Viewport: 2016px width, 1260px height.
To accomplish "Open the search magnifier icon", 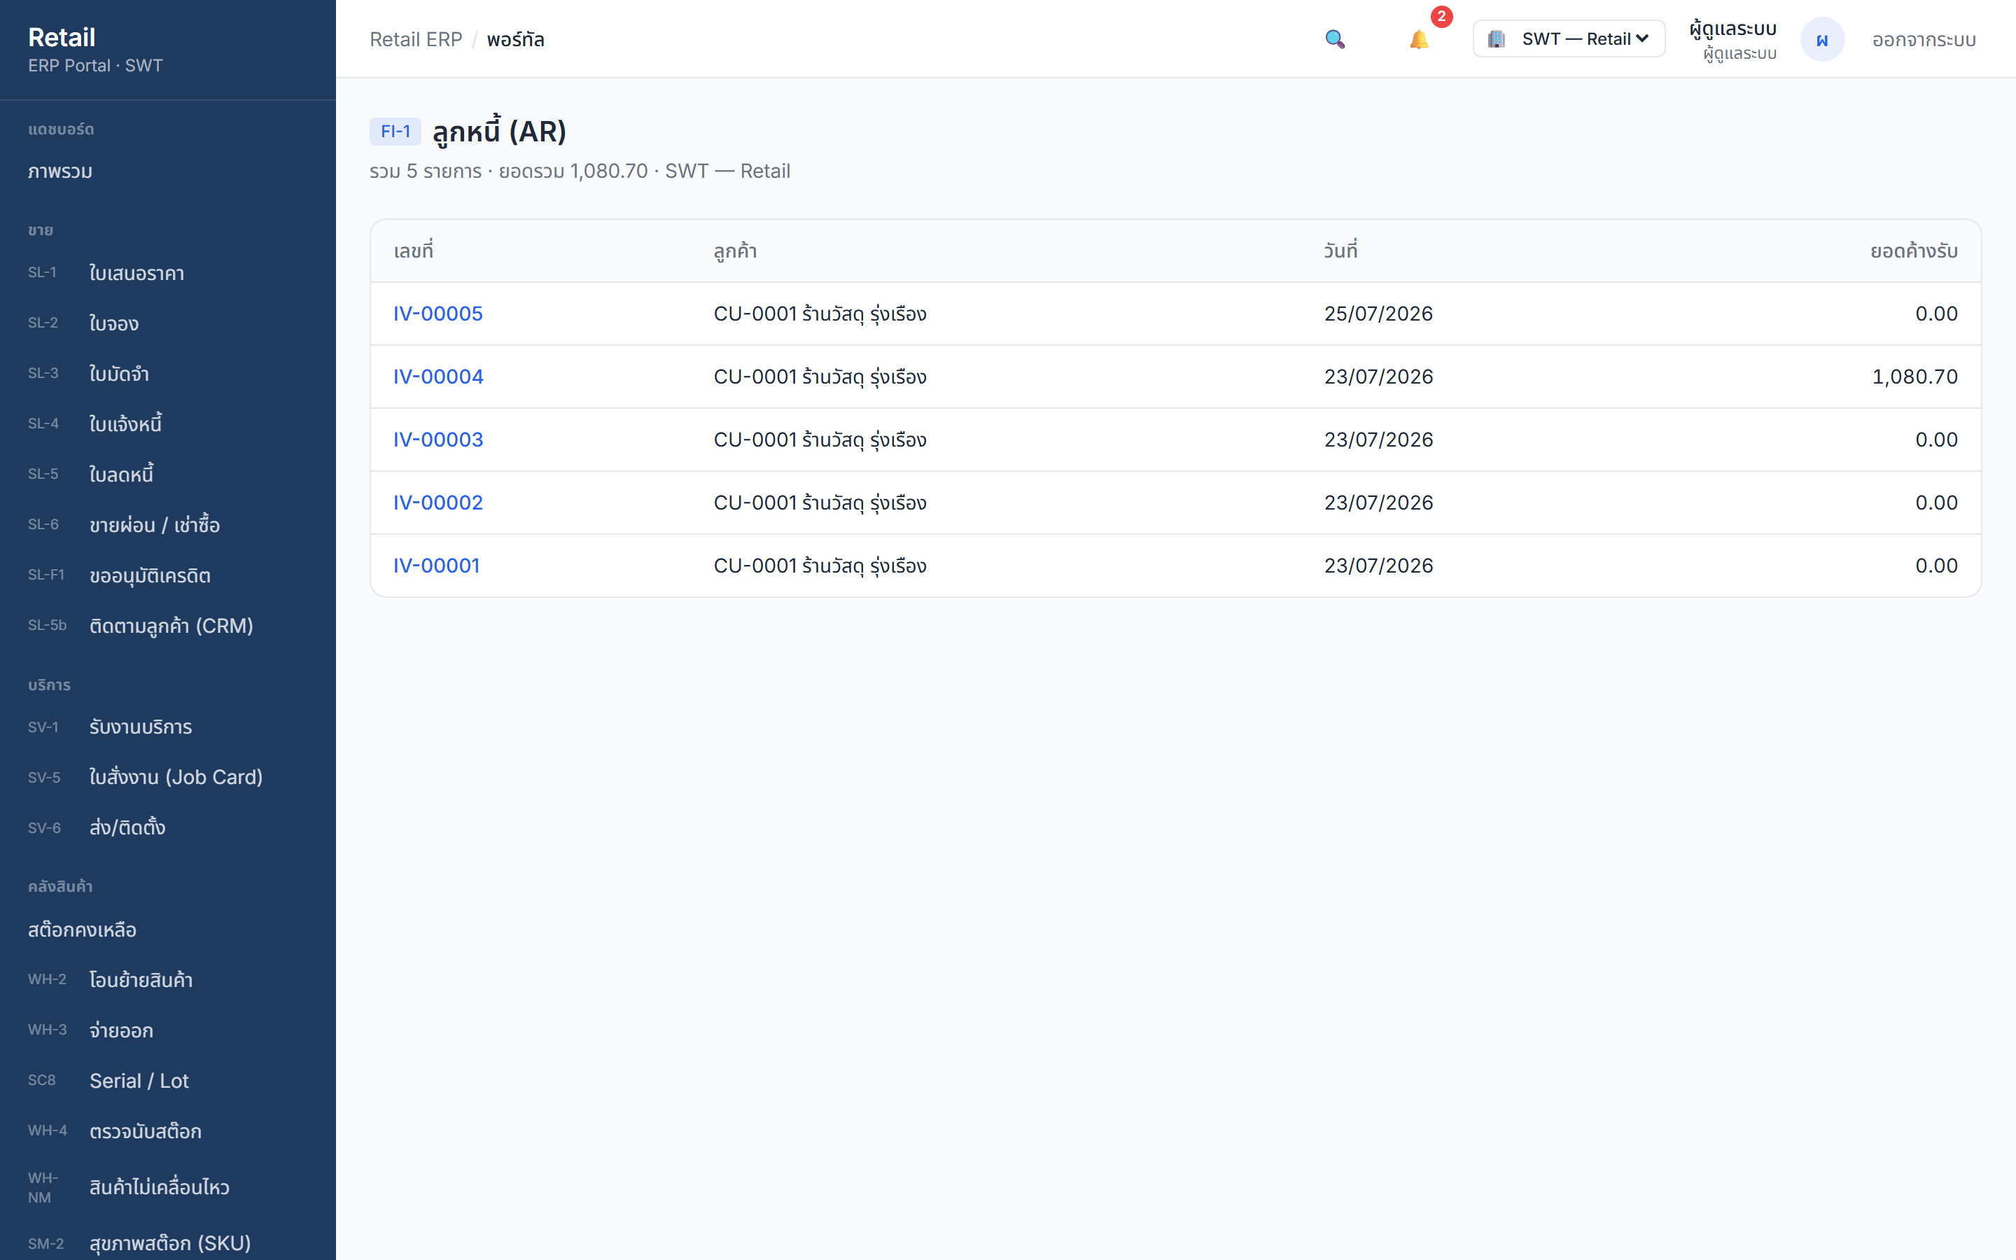I will 1335,39.
